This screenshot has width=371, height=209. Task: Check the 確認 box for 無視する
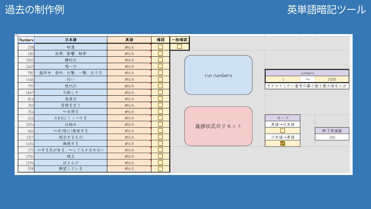(x=160, y=143)
